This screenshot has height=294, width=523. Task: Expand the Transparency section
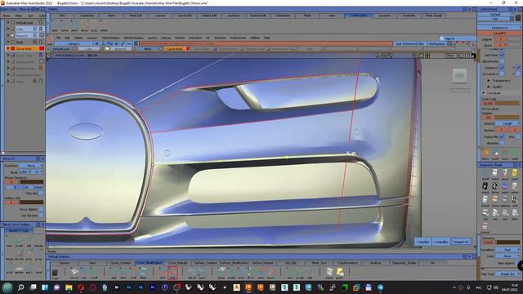tap(489, 80)
